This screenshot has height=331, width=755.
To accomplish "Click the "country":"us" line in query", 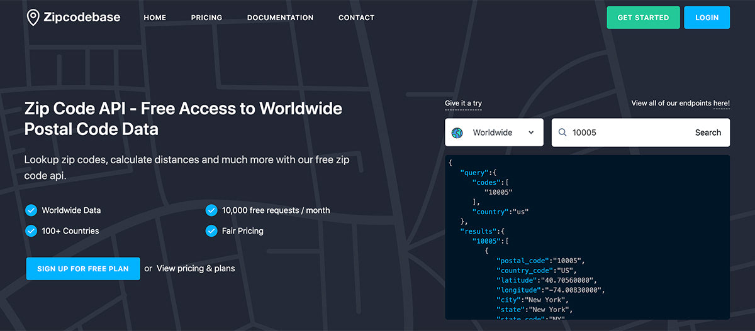I will [x=501, y=212].
